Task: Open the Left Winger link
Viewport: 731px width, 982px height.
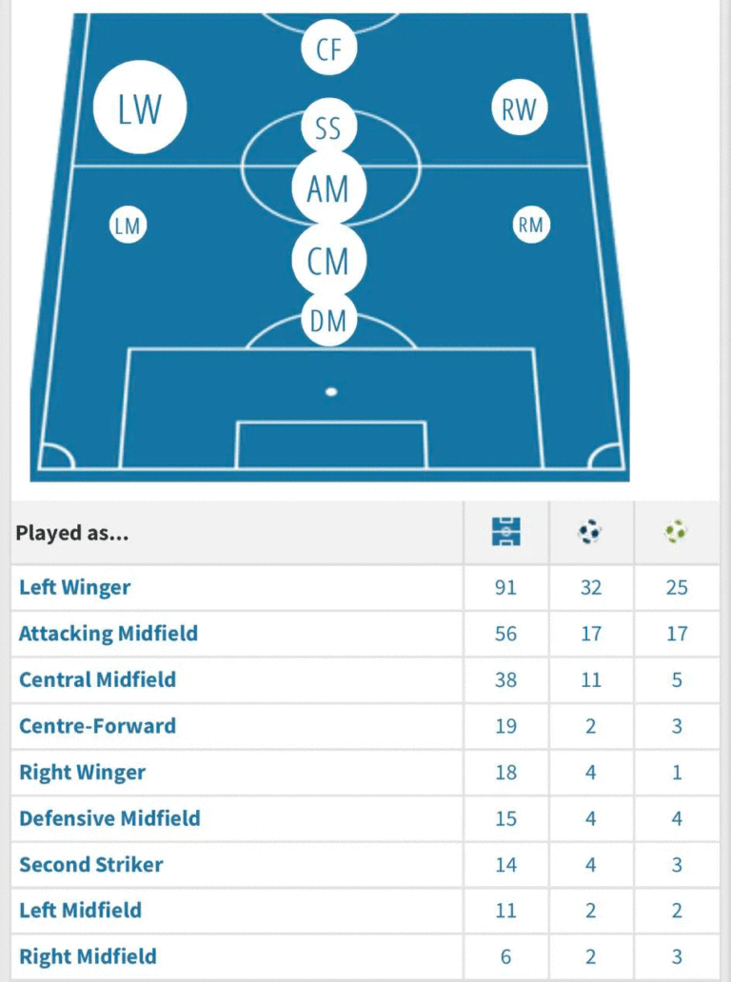Action: click(75, 587)
